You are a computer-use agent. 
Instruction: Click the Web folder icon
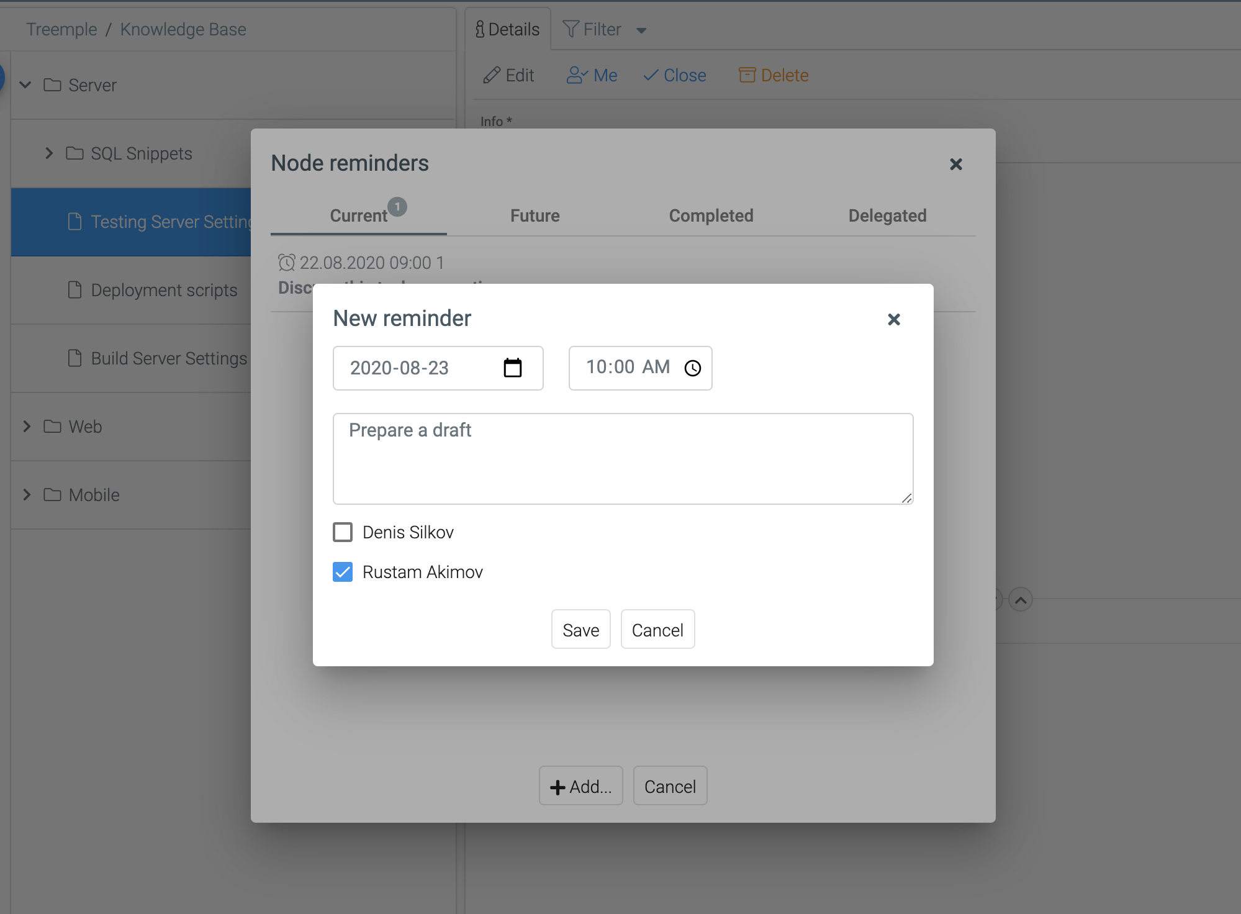52,427
